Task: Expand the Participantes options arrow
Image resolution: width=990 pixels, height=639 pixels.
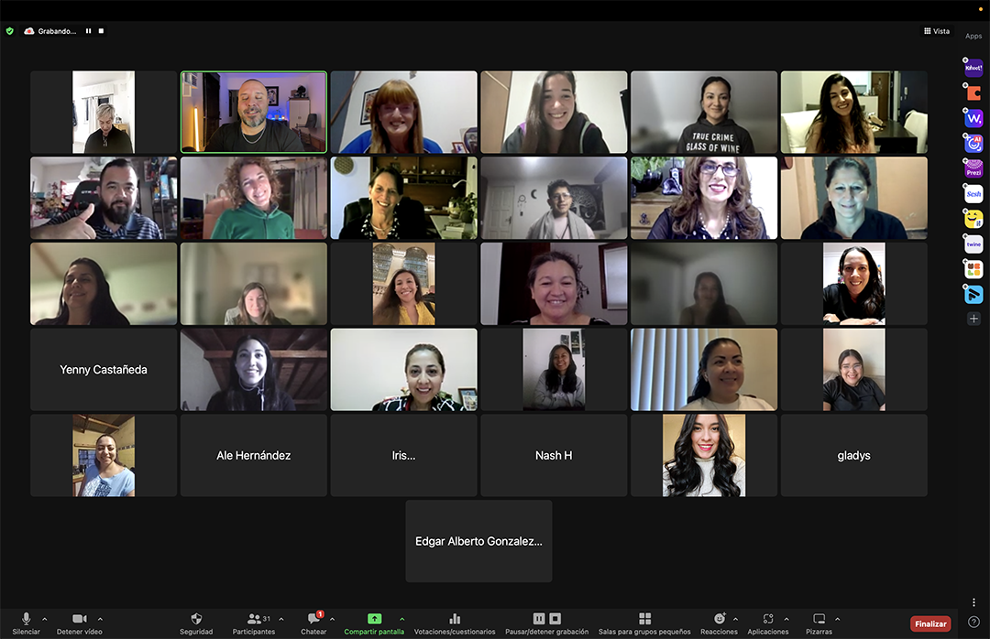Action: pyautogui.click(x=280, y=619)
